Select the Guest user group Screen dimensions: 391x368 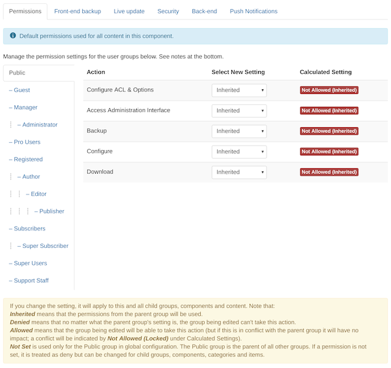pyautogui.click(x=22, y=90)
